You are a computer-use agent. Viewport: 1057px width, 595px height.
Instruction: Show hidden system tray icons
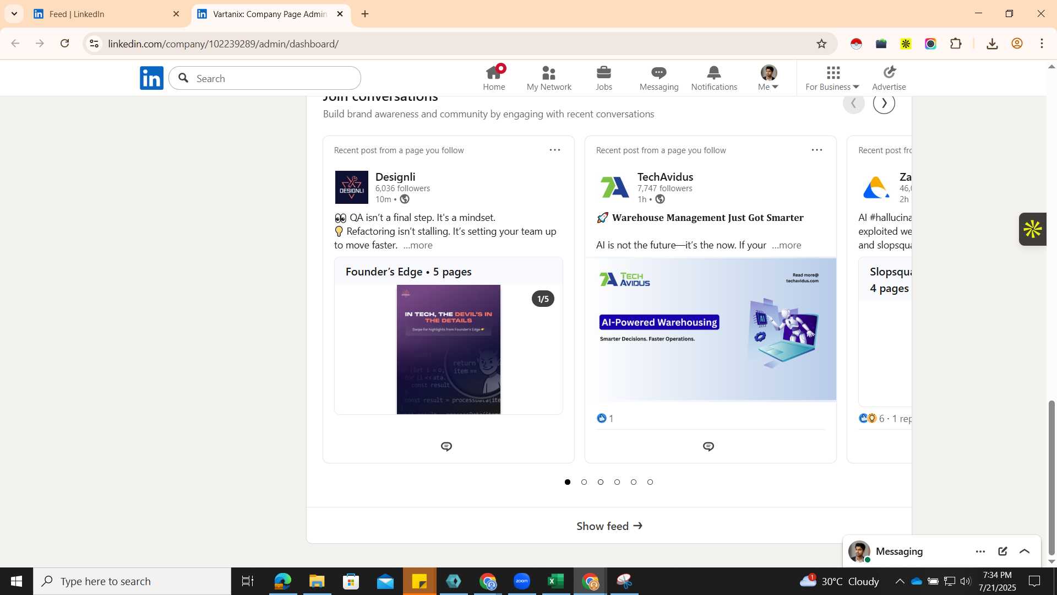(x=899, y=581)
